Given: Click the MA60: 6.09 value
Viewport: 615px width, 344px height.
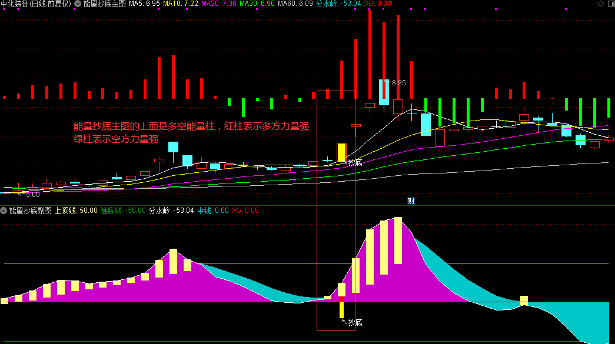Looking at the screenshot, I should [x=295, y=4].
